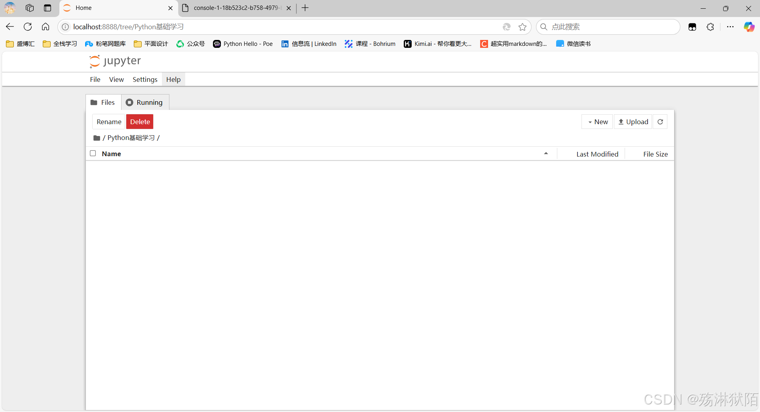Sort by Last Modified column
This screenshot has height=412, width=760.
597,154
